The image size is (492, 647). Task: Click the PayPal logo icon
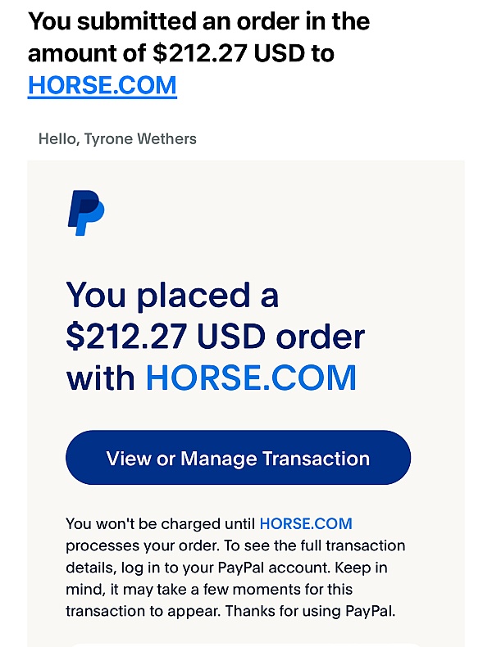tap(86, 213)
